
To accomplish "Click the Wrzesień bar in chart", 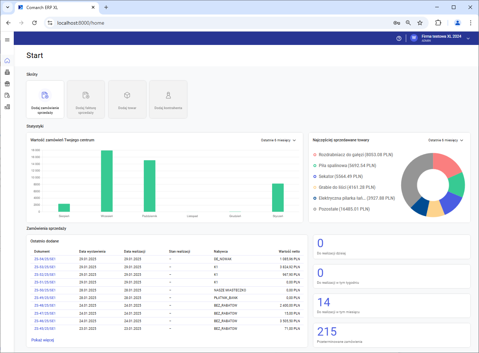I will coord(107,181).
